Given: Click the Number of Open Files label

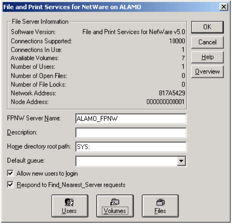Looking at the screenshot, I should tap(39, 76).
